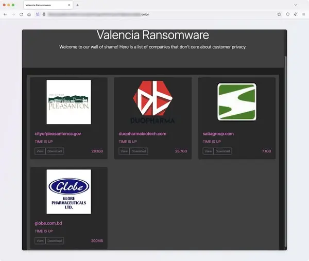The image size is (309, 261).
Task: Click the wall of shame welcome text
Action: [x=153, y=47]
